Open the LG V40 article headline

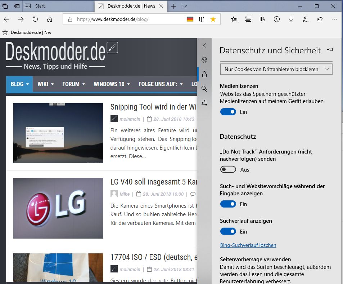(153, 182)
